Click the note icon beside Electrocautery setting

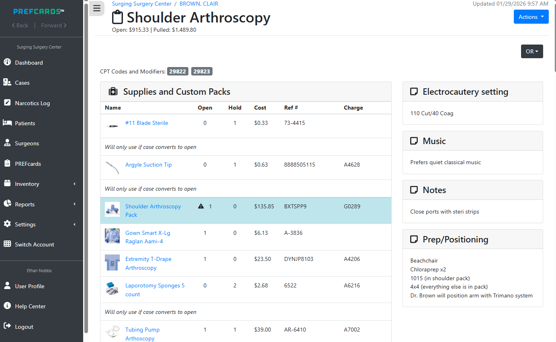point(414,92)
